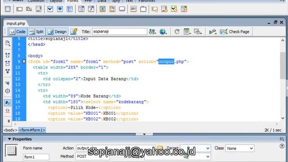Collapse the form tag at line 9
The height and width of the screenshot is (162, 288).
coord(24,61)
